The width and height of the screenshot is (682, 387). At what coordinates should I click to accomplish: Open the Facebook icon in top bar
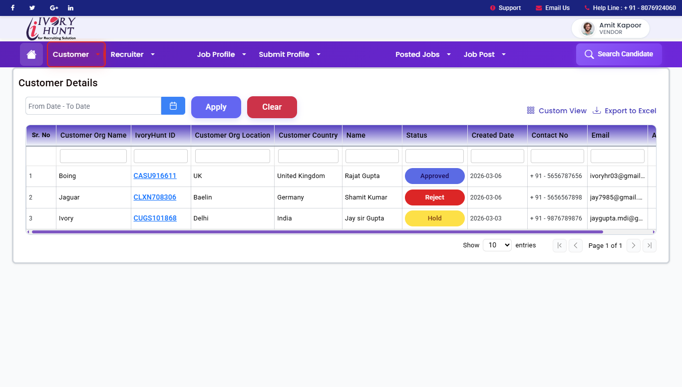[x=13, y=8]
